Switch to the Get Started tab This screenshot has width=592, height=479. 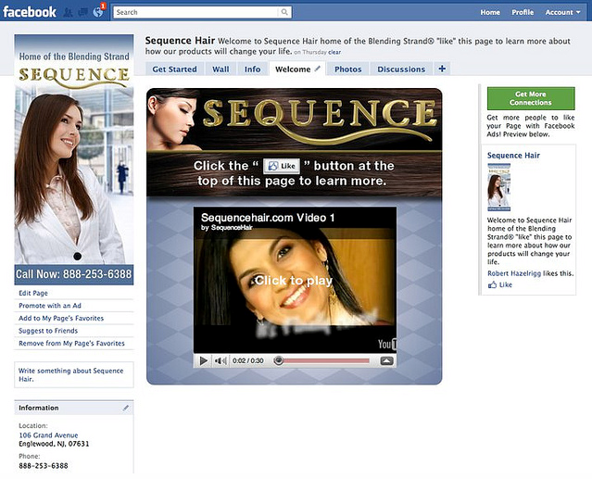point(174,69)
